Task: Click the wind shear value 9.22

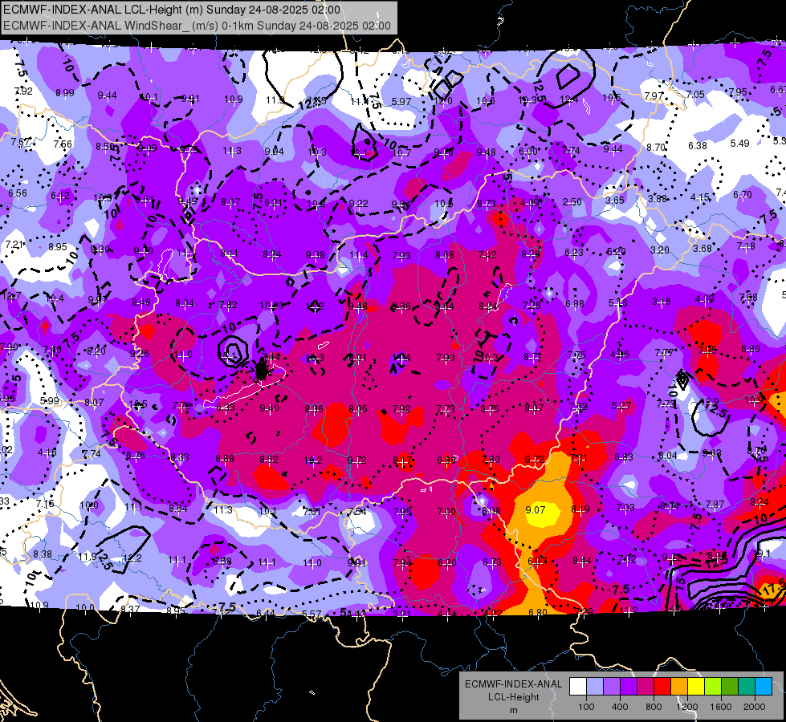Action: coord(358,203)
